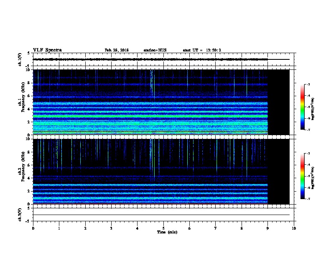The image size is (331, 256).
Task: Click the ch.1 color bar log(PSD) label
Action: pos(313,109)
